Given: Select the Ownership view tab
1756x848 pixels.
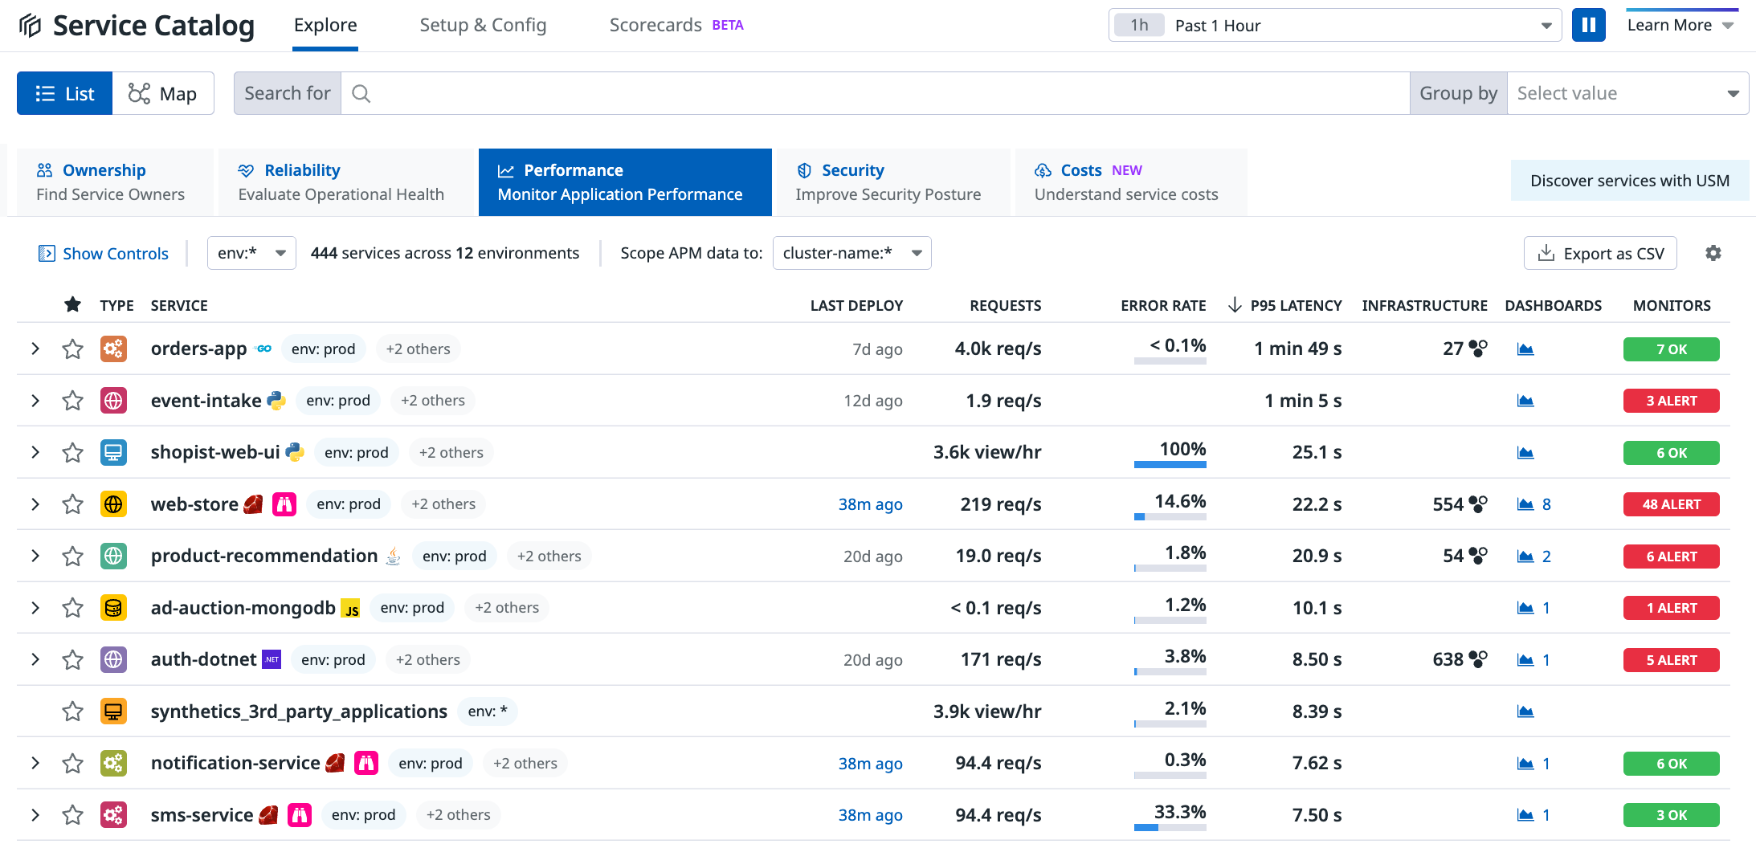Looking at the screenshot, I should coord(115,182).
